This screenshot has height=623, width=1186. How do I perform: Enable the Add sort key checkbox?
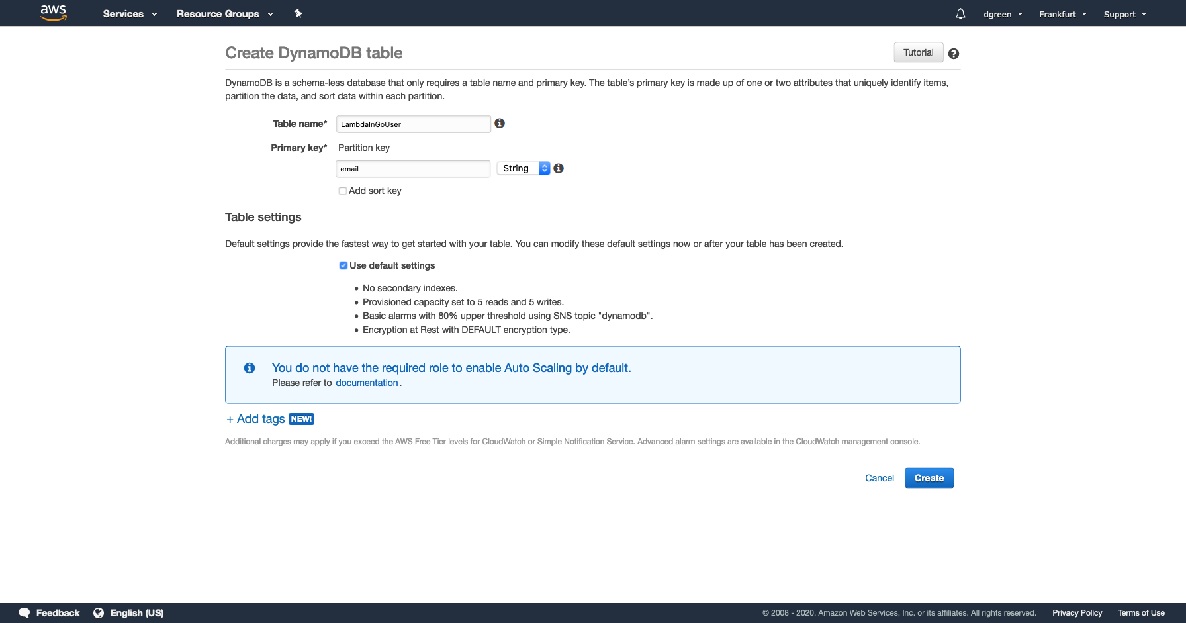point(343,191)
